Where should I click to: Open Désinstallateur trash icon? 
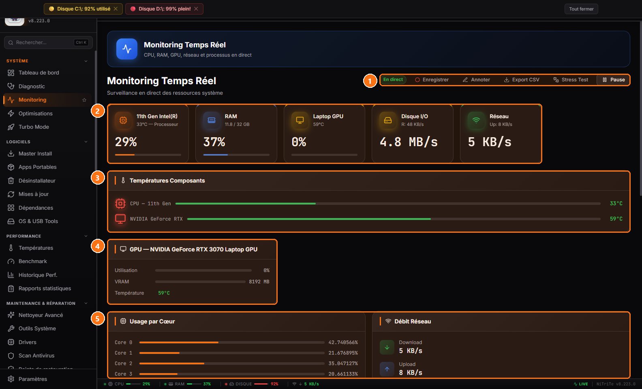tap(11, 181)
